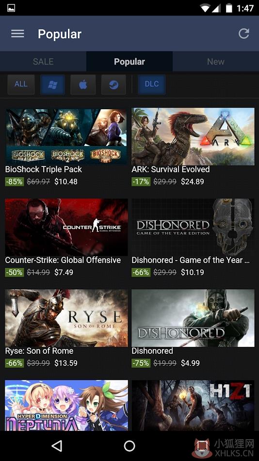The height and width of the screenshot is (461, 259).
Task: Open the hamburger navigation menu
Action: (17, 34)
